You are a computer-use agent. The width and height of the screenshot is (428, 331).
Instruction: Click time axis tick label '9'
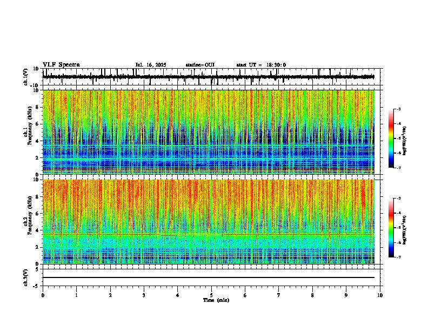point(346,295)
